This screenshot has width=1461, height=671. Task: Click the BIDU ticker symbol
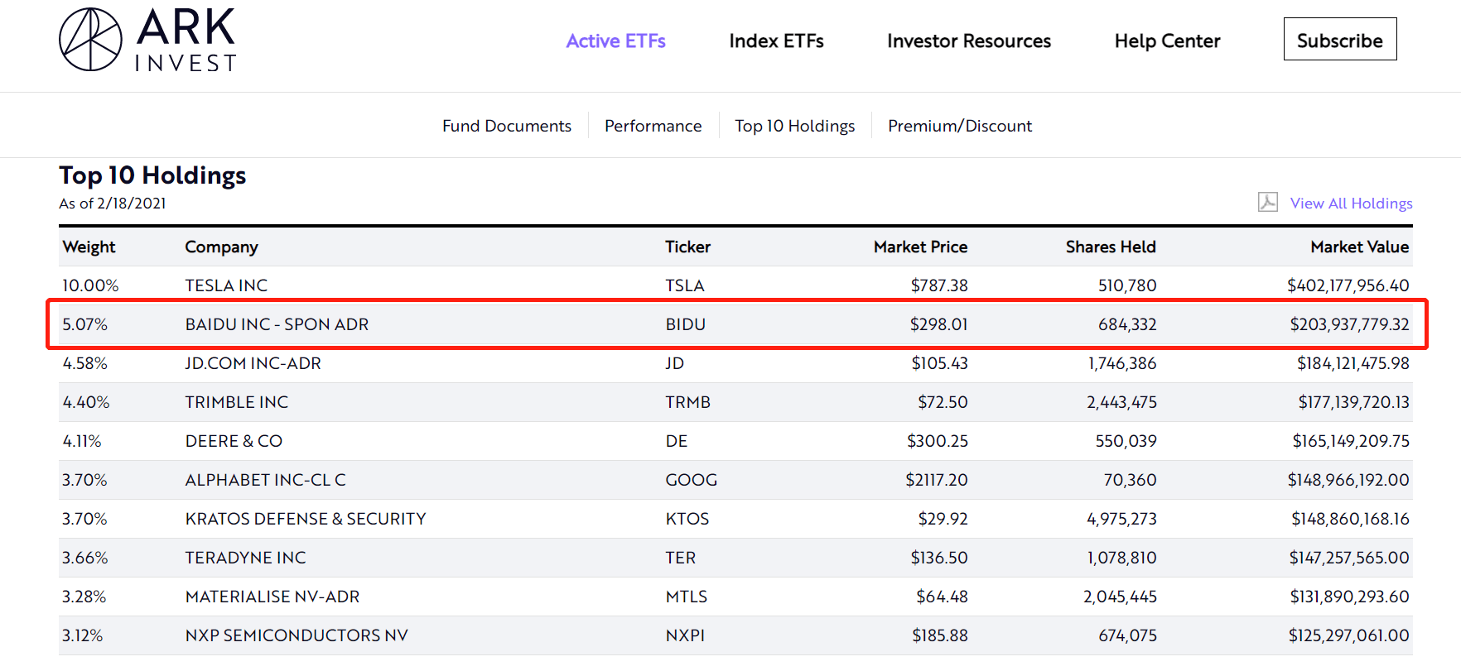(685, 324)
